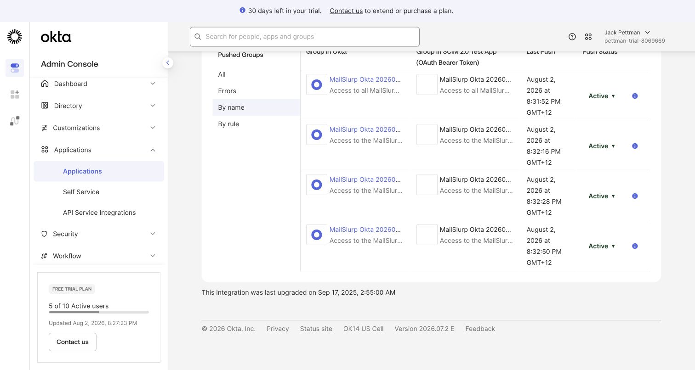Screen dimensions: 695x370
Task: Open the help question mark icon
Action: coord(572,37)
